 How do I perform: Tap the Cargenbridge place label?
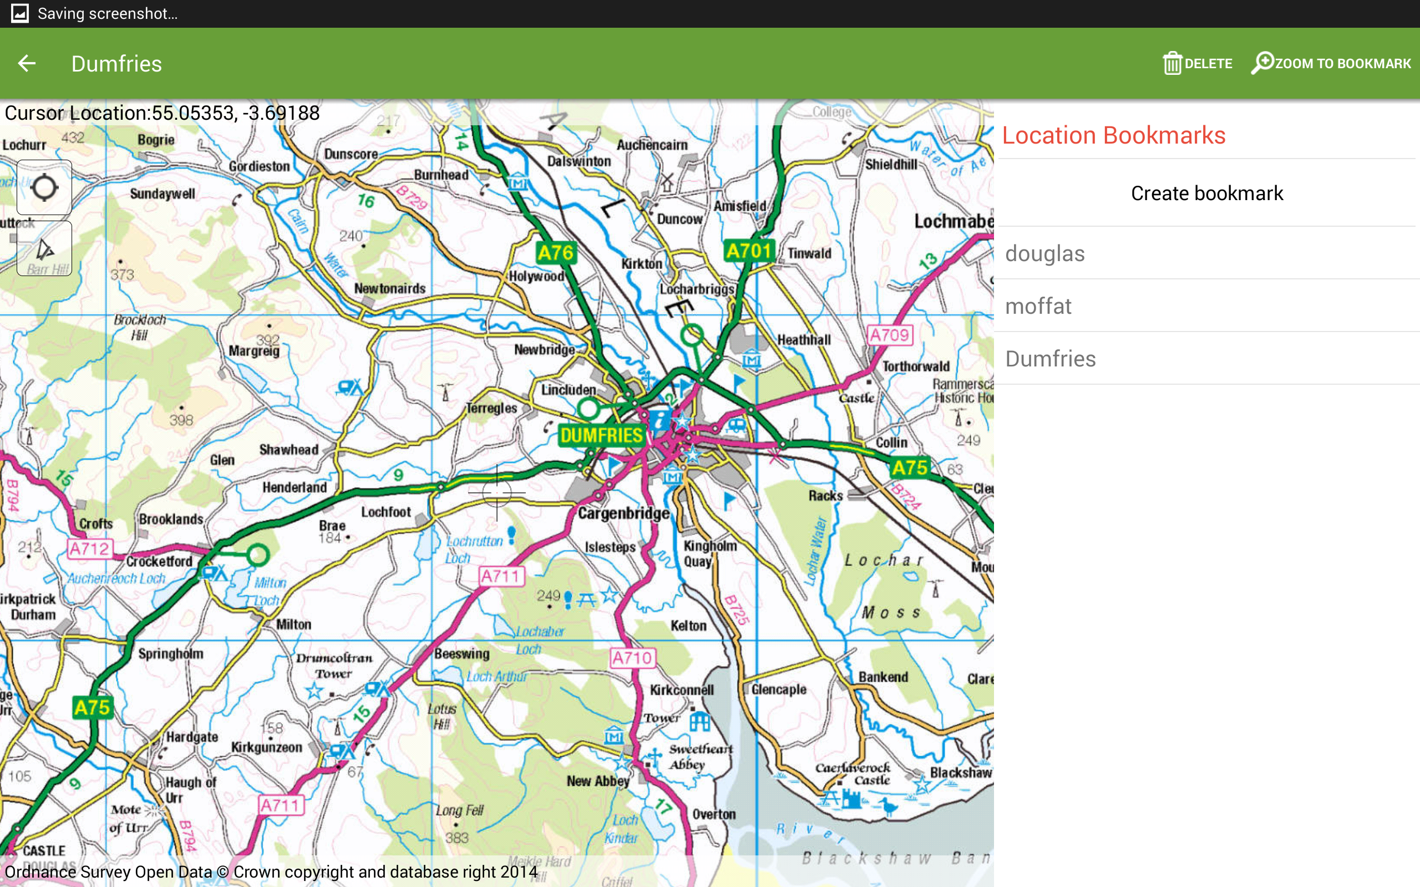click(x=623, y=513)
